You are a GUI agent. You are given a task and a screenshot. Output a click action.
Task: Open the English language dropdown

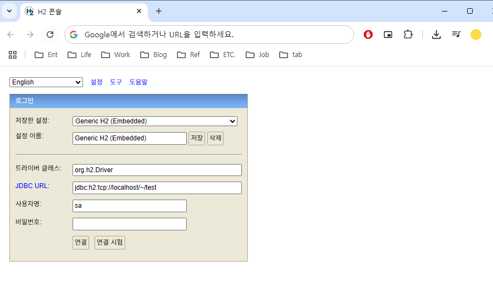46,82
